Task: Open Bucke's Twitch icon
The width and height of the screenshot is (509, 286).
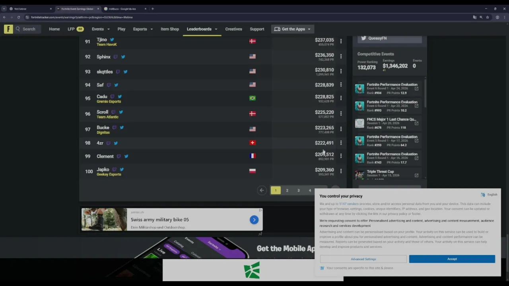Action: pos(114,128)
